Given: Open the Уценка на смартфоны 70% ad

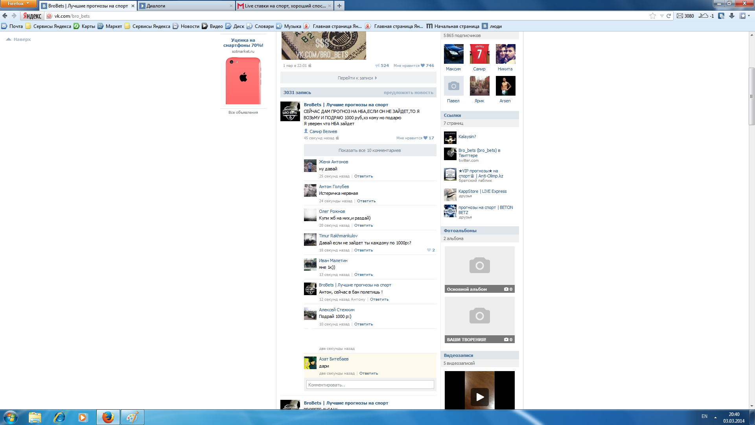Looking at the screenshot, I should pyautogui.click(x=243, y=42).
